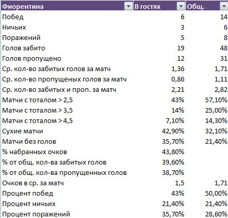The image size is (228, 218).
Task: Click the % набранных очков cell
Action: (67, 152)
